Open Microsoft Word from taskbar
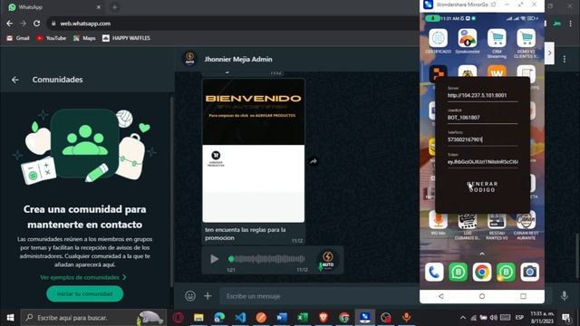The height and width of the screenshot is (326, 580). click(282, 318)
